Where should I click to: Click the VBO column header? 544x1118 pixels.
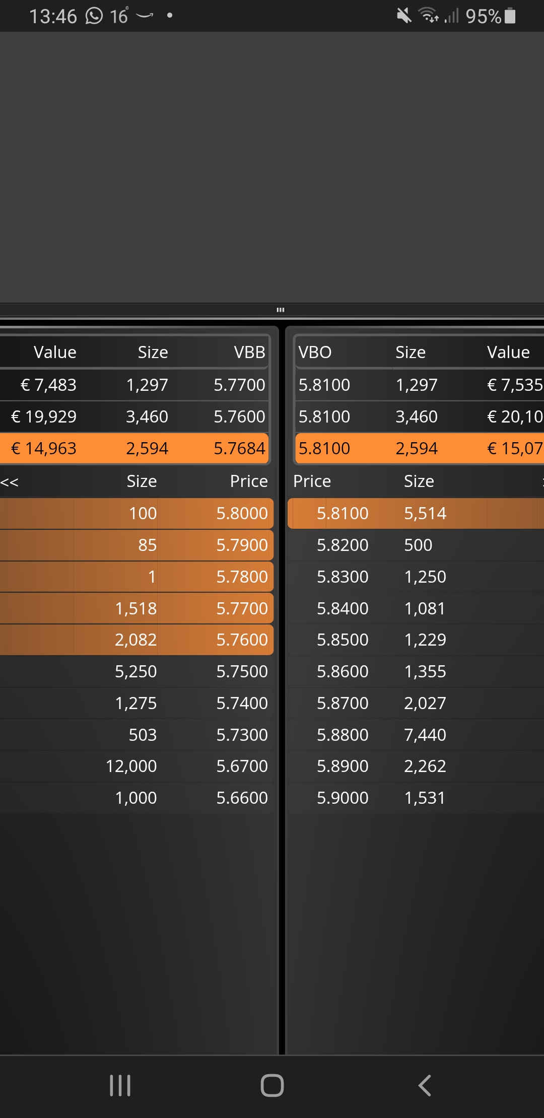(x=315, y=352)
